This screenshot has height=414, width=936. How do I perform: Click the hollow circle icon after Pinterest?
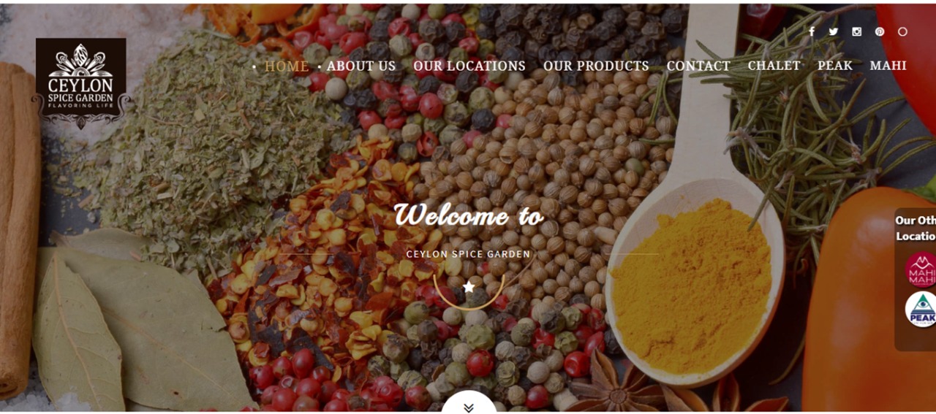click(902, 31)
